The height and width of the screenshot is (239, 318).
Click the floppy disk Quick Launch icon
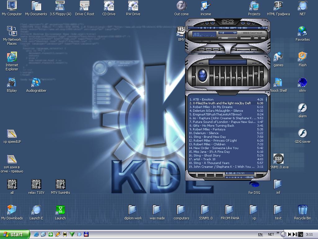click(x=86, y=234)
